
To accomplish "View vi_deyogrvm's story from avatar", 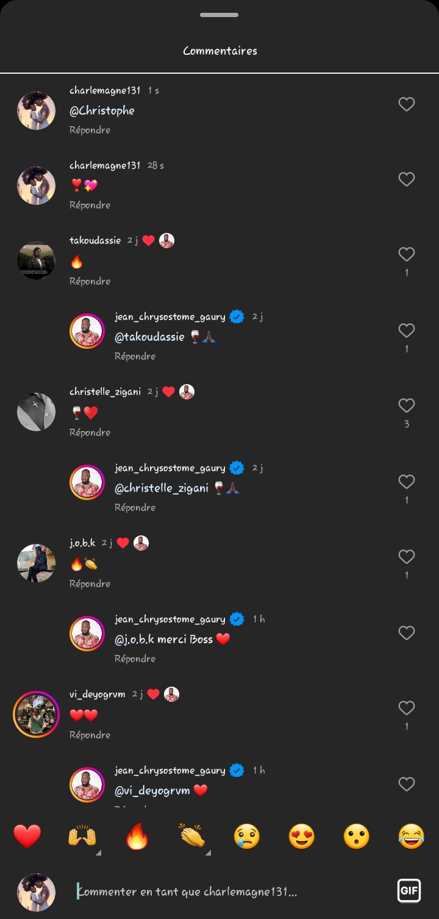I will click(x=36, y=714).
